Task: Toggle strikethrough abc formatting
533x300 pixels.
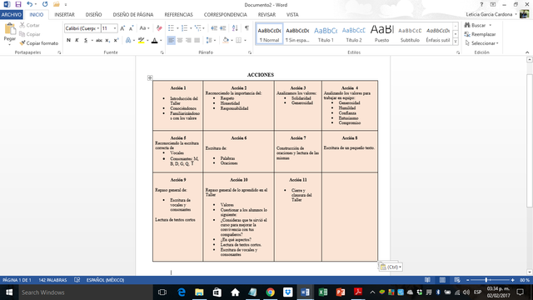Action: point(99,40)
